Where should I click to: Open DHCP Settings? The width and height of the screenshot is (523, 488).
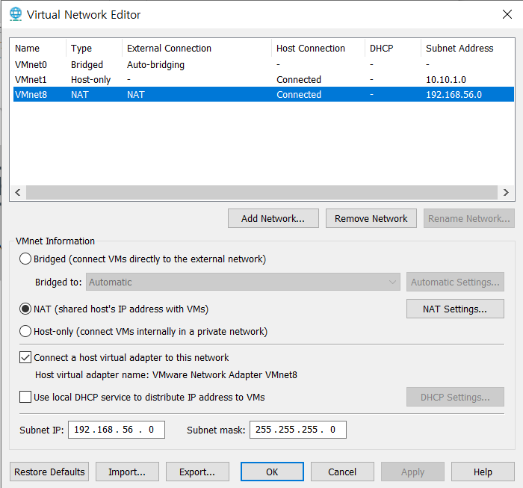pyautogui.click(x=455, y=397)
